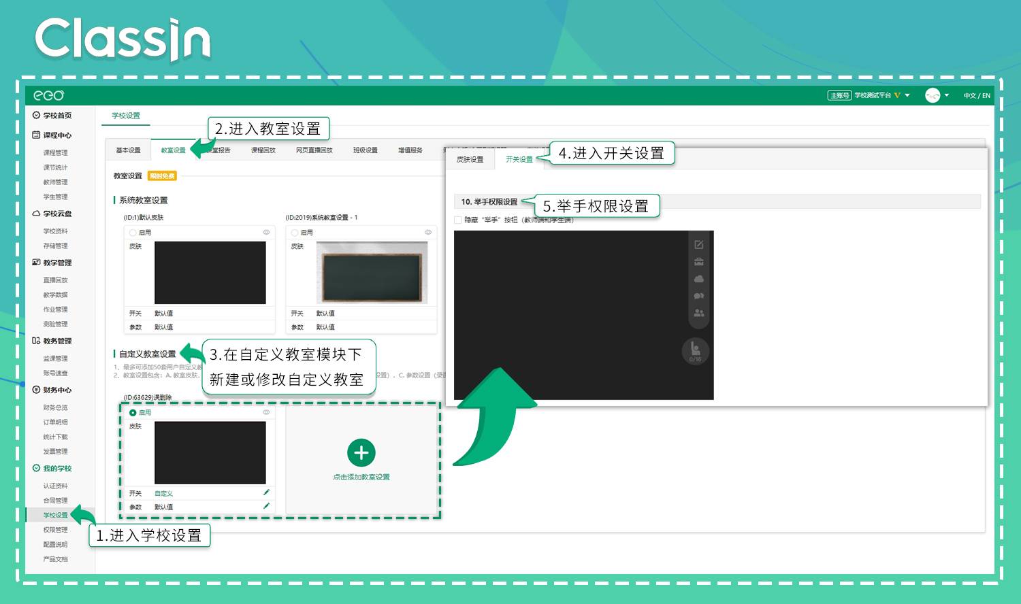Expand the 学校测试平台 account dropdown arrow

[907, 95]
